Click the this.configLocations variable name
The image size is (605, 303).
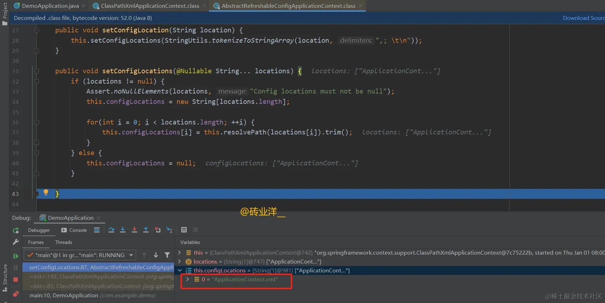click(x=220, y=270)
